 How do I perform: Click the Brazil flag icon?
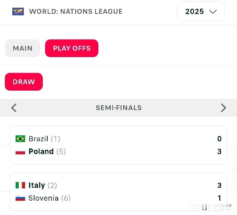[20, 139]
